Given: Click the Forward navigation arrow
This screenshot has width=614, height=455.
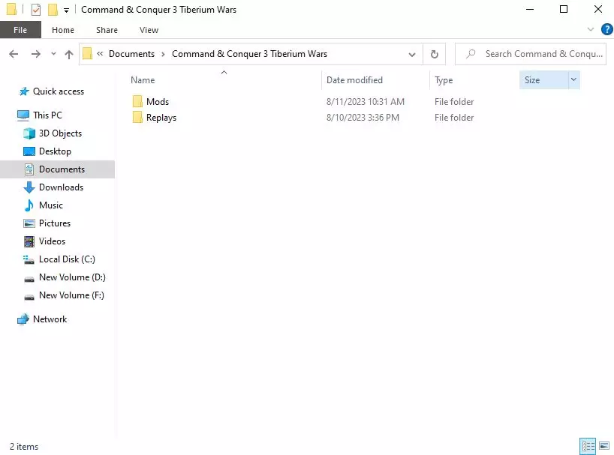Looking at the screenshot, I should (35, 54).
